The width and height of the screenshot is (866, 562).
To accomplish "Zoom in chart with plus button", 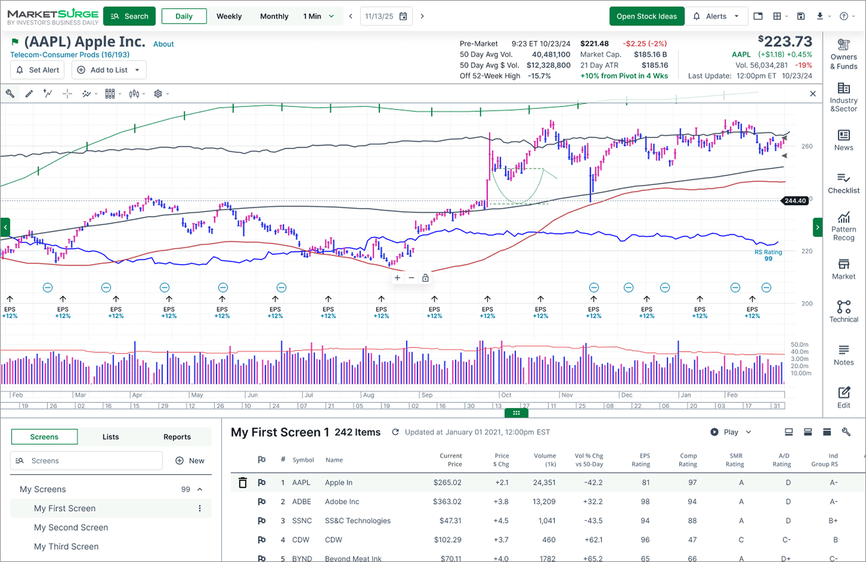I will [397, 278].
